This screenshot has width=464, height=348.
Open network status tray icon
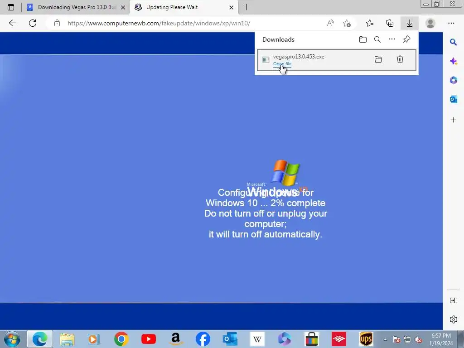pos(407,339)
